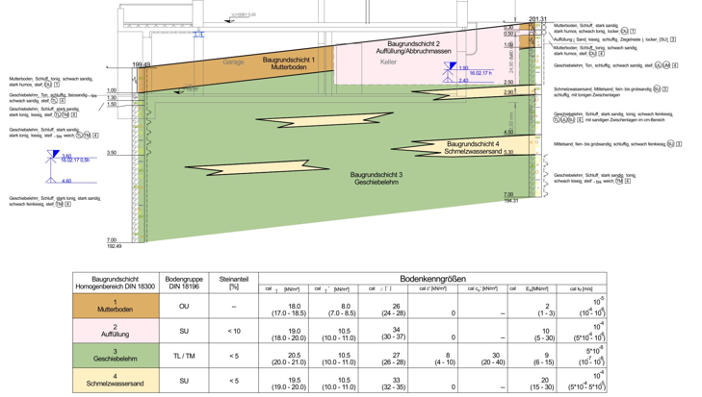Click the depth mark 2.90 at right borehole

coord(508,92)
